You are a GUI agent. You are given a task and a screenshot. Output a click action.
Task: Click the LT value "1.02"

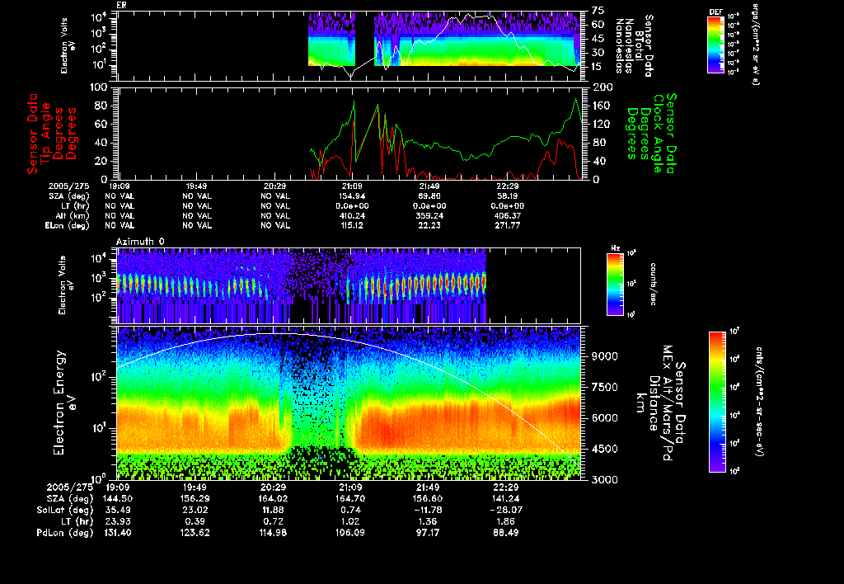pos(349,521)
